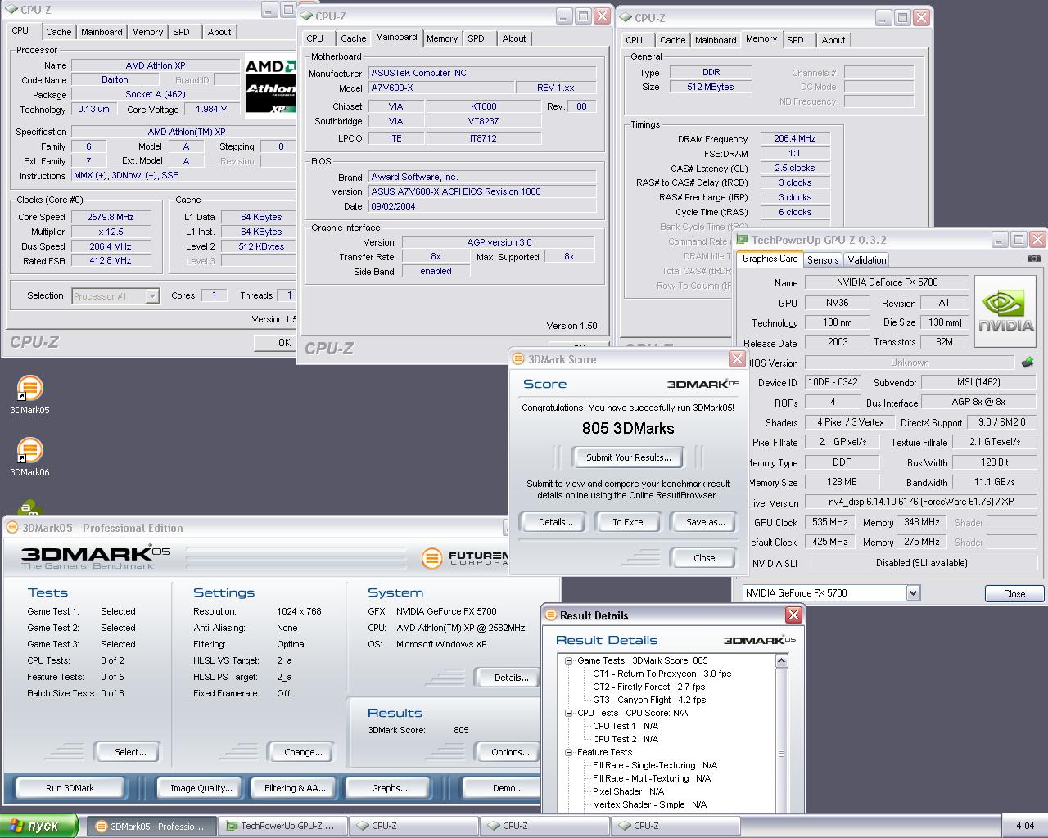
Task: Select the CPU Test 1 result row
Action: pyautogui.click(x=626, y=726)
